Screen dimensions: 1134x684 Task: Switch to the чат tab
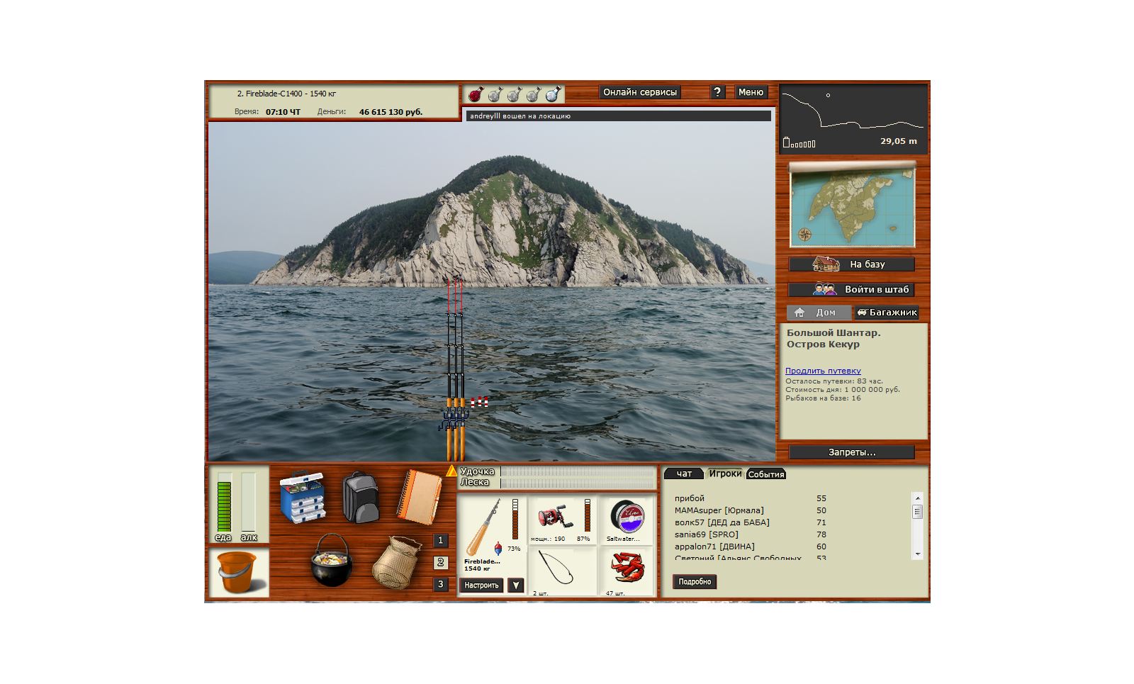click(x=684, y=473)
